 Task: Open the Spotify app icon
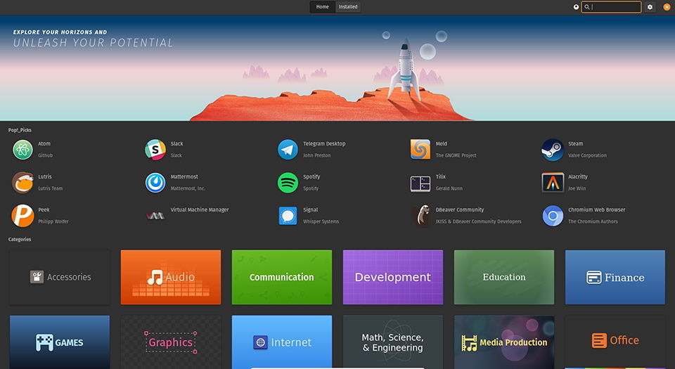tap(288, 183)
